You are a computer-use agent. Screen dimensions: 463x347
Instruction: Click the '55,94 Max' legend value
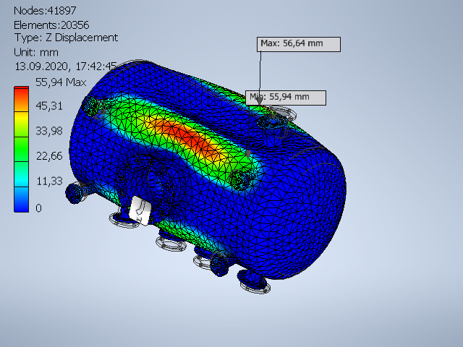61,82
